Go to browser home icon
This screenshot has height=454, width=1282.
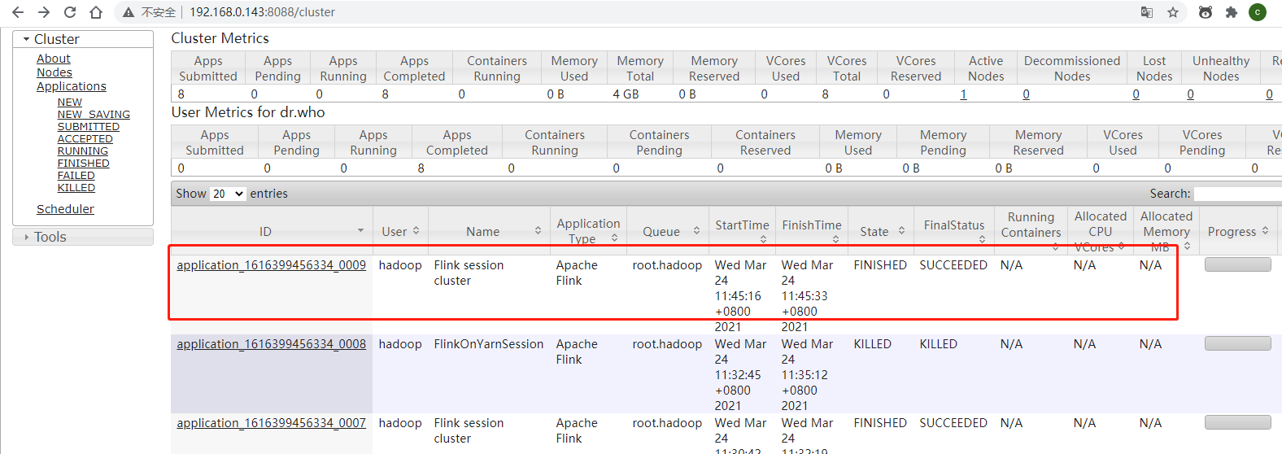click(x=96, y=12)
